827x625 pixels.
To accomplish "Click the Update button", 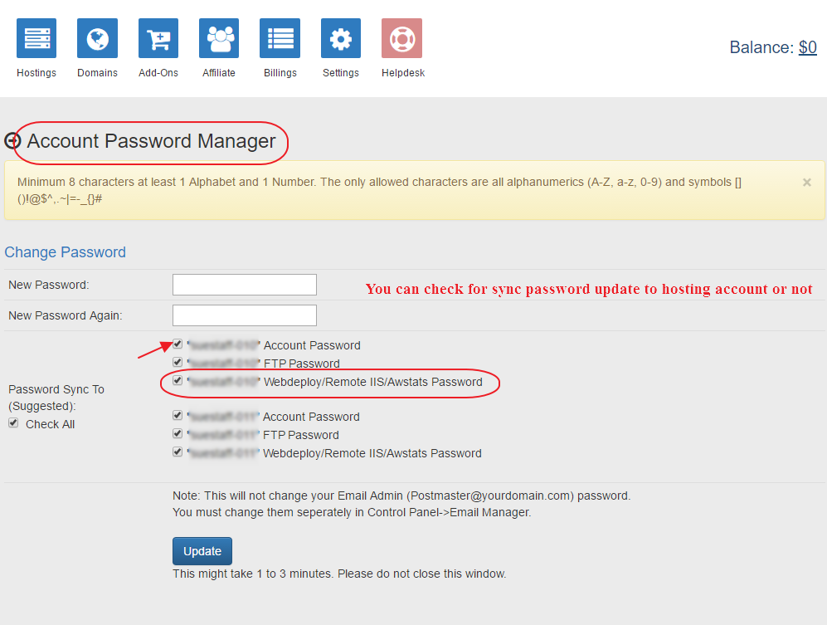I will [202, 551].
